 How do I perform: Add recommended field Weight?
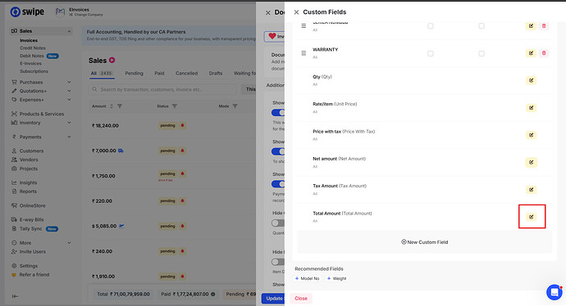point(336,278)
